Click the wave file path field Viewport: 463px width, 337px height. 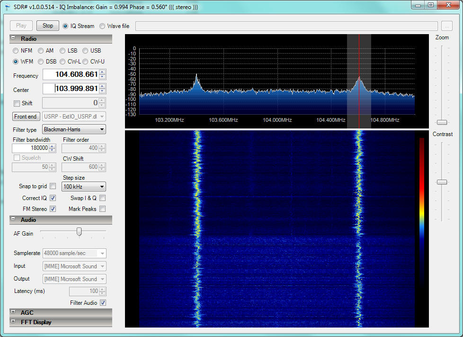click(x=286, y=26)
